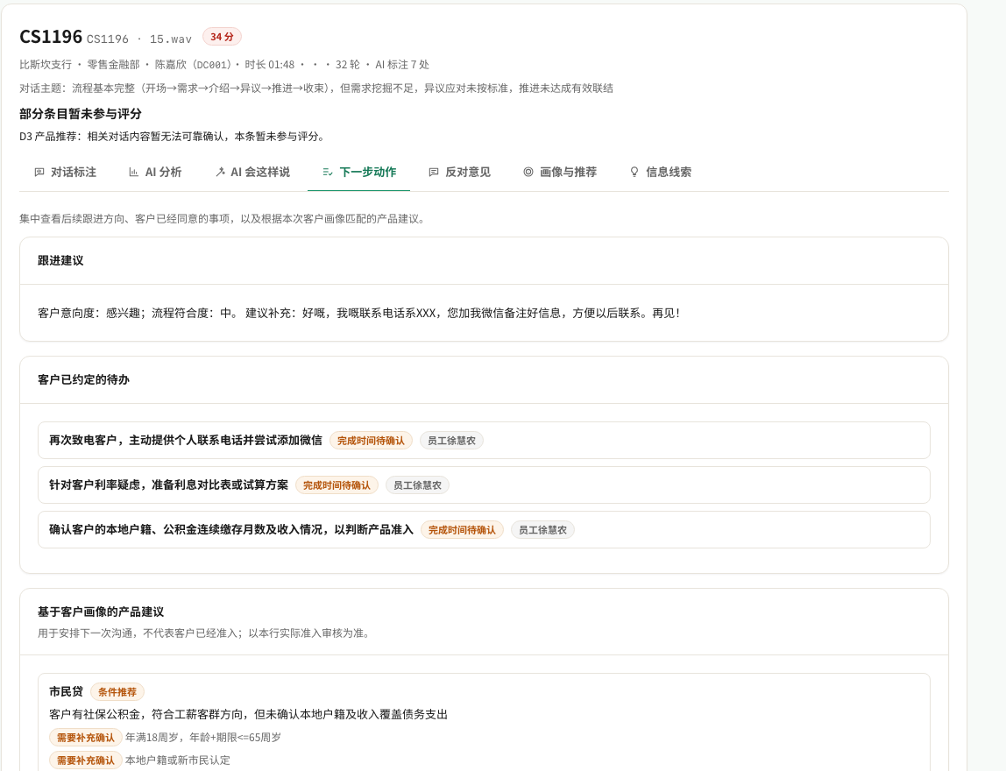Open the 画像与推荐 tab
1006x771 pixels.
coord(559,172)
